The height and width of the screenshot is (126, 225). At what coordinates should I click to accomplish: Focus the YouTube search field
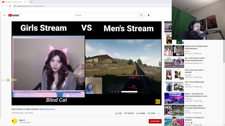tap(106, 15)
